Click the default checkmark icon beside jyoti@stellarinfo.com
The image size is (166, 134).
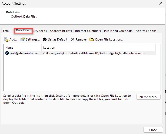tap(7, 53)
